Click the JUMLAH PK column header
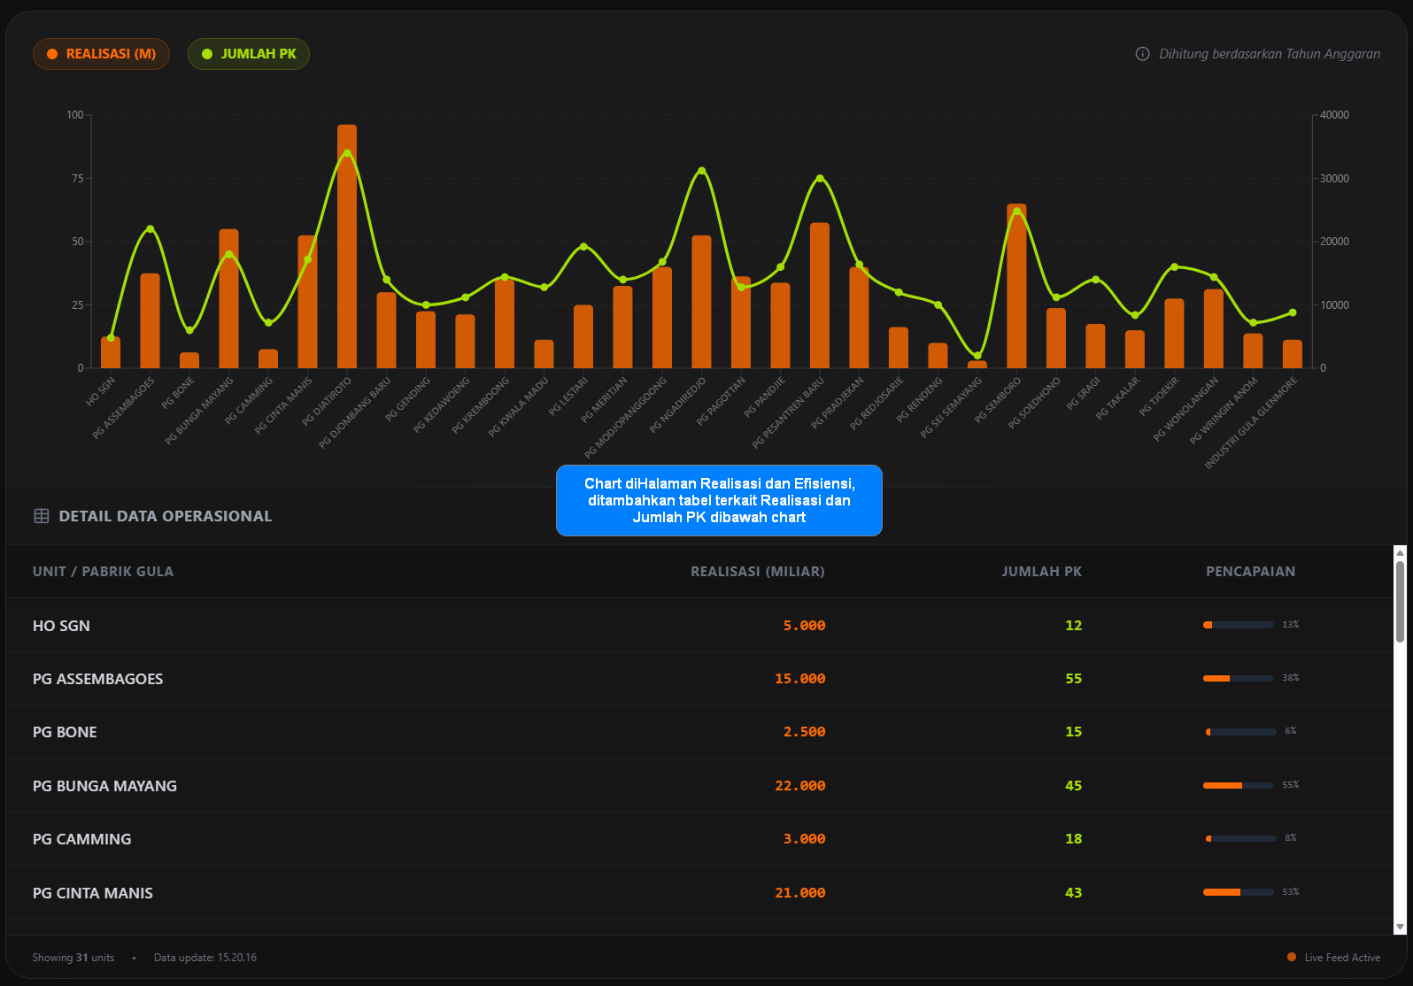 (1041, 572)
